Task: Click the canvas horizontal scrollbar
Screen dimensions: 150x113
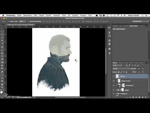Action: click(70, 97)
